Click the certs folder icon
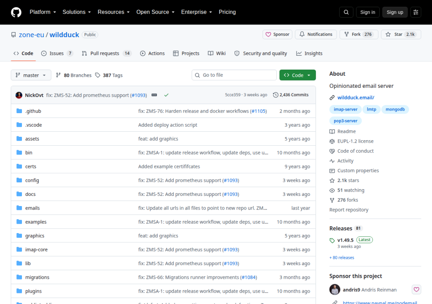 click(x=19, y=166)
